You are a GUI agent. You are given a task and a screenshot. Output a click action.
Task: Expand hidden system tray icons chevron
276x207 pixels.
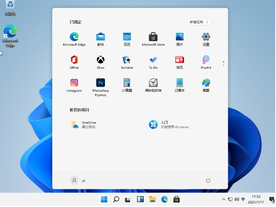coord(223,199)
